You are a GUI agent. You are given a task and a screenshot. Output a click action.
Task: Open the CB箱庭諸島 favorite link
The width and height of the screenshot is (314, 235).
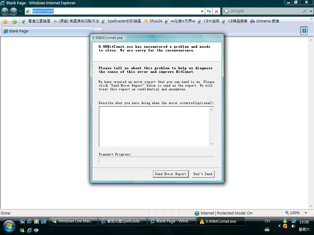coord(235,21)
